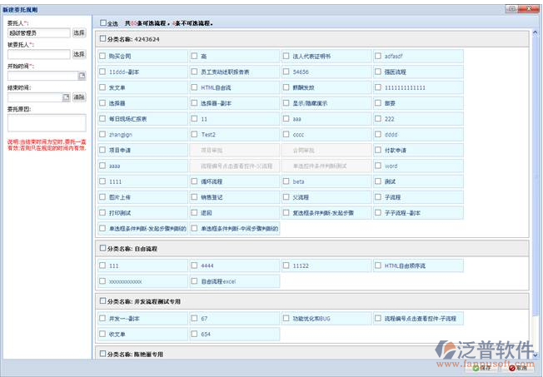Image resolution: width=543 pixels, height=377 pixels.
Task: Check the 销售登记 workflow option
Action: tap(195, 197)
